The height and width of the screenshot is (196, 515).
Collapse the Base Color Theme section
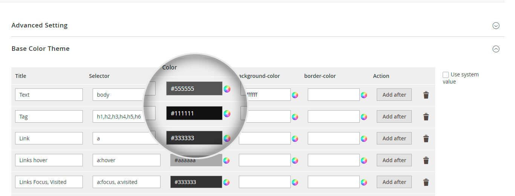(x=496, y=49)
